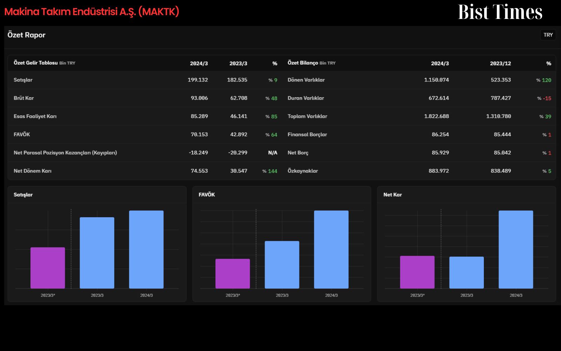Screen dimensions: 561x351
Task: Click the 2024/3 bar in Net Kar chart
Action: (516, 250)
